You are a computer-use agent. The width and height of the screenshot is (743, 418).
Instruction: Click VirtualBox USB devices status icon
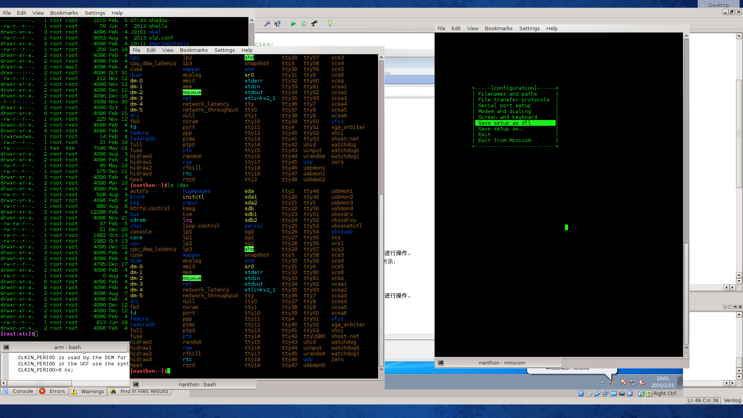click(597, 394)
